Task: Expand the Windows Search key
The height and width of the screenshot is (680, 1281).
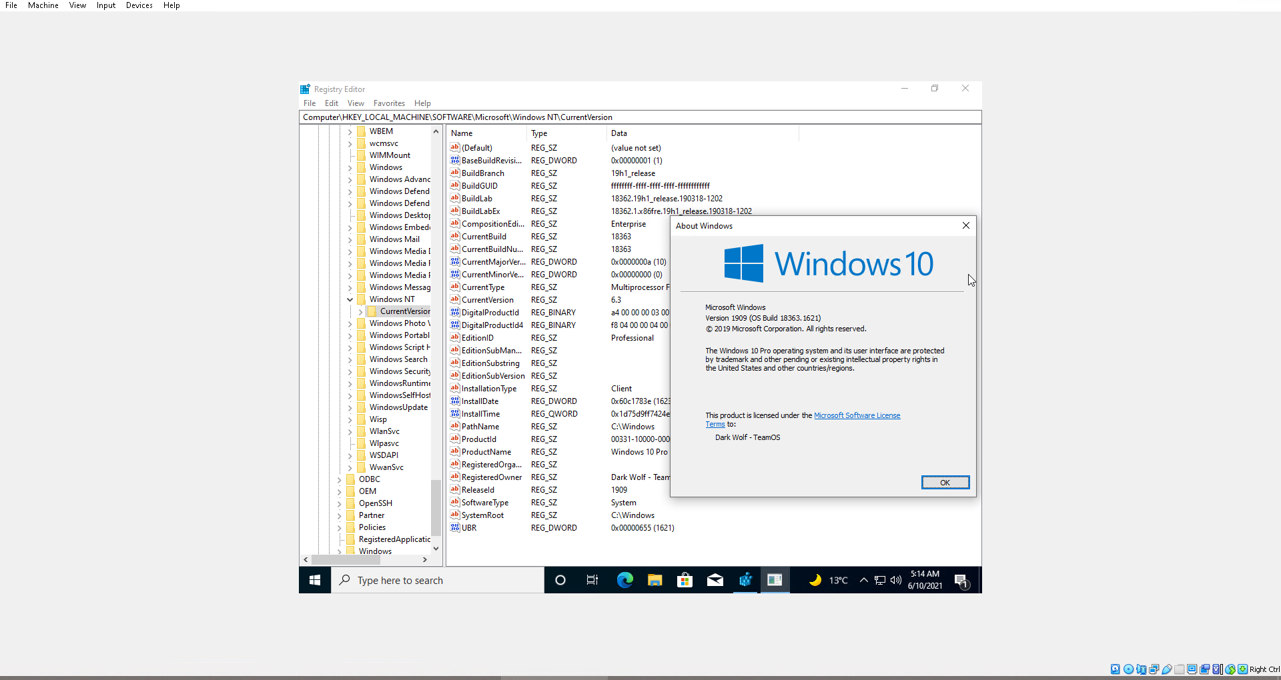Action: tap(350, 359)
